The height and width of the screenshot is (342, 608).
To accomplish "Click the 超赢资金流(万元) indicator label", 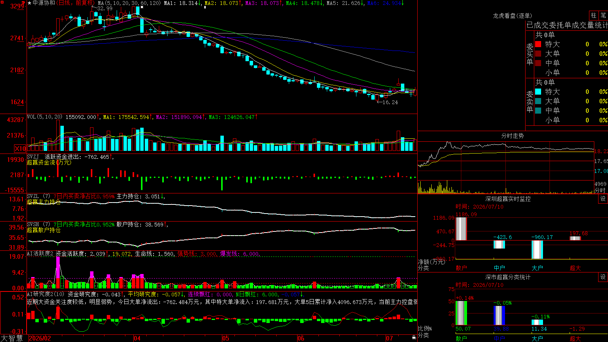I will coord(49,162).
